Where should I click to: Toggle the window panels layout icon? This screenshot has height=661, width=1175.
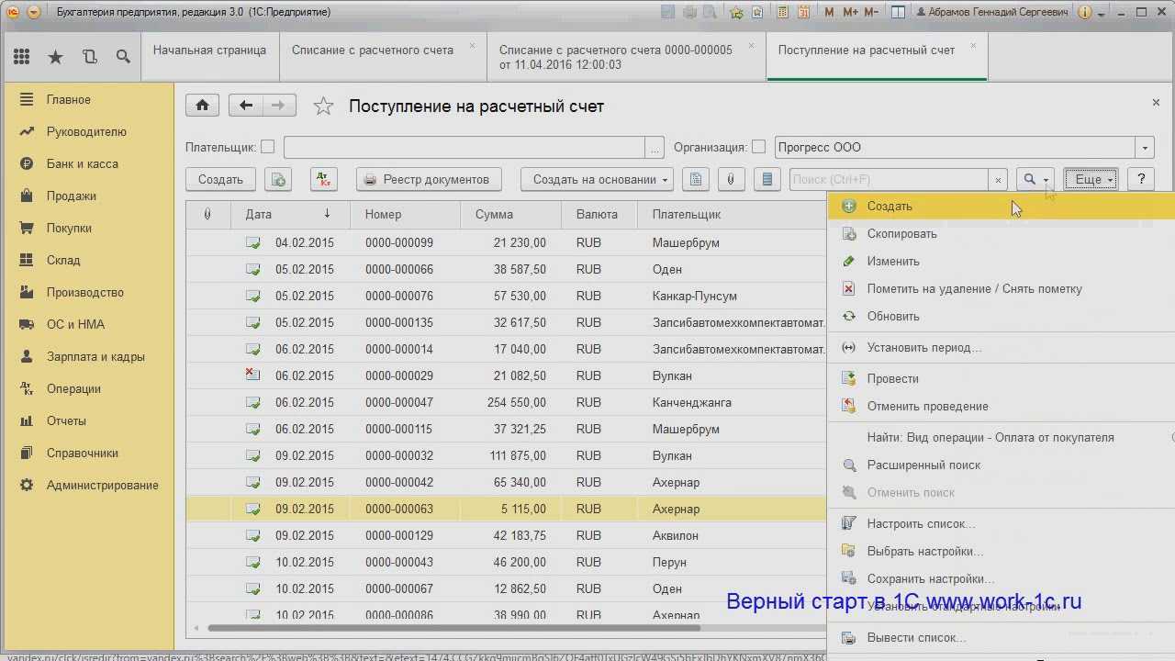tap(898, 13)
